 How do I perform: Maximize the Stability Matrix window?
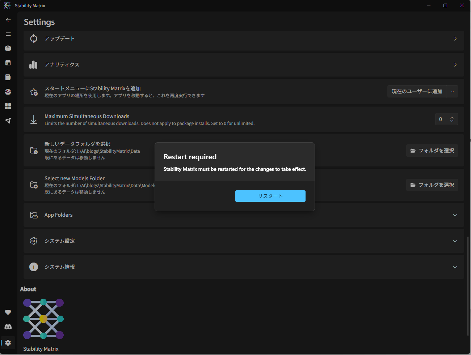click(445, 5)
